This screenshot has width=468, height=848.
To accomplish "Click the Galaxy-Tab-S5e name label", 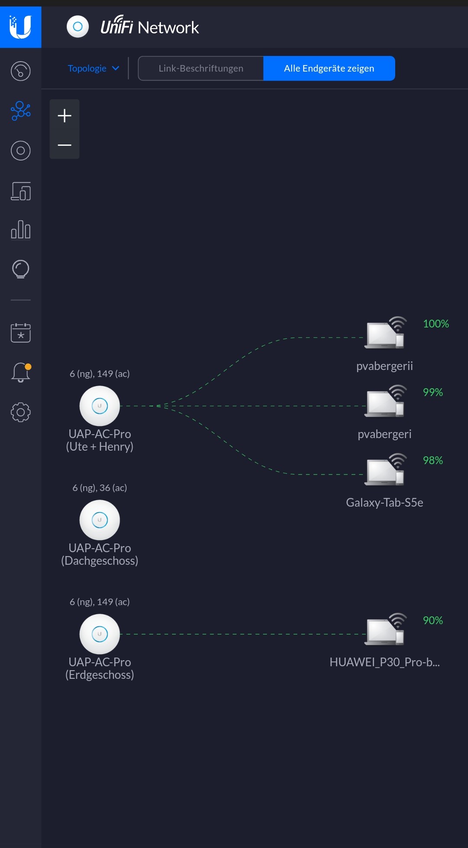I will click(384, 502).
